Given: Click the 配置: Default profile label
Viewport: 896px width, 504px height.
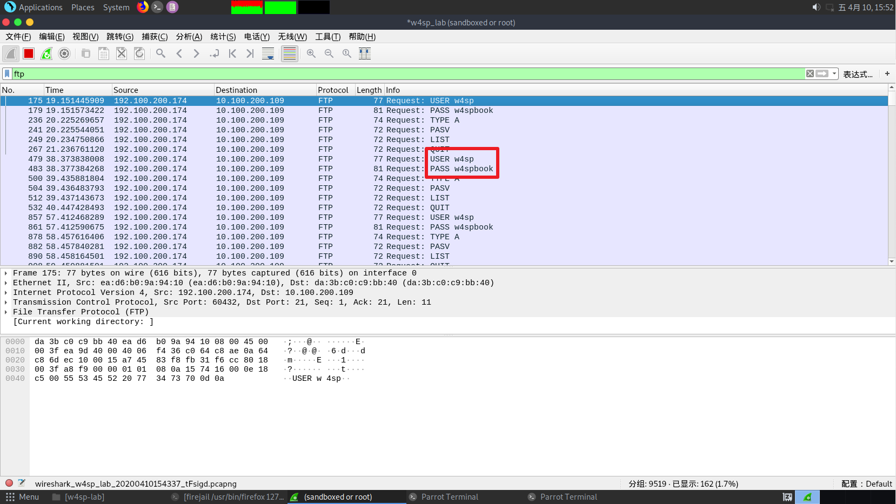Looking at the screenshot, I should (x=866, y=484).
